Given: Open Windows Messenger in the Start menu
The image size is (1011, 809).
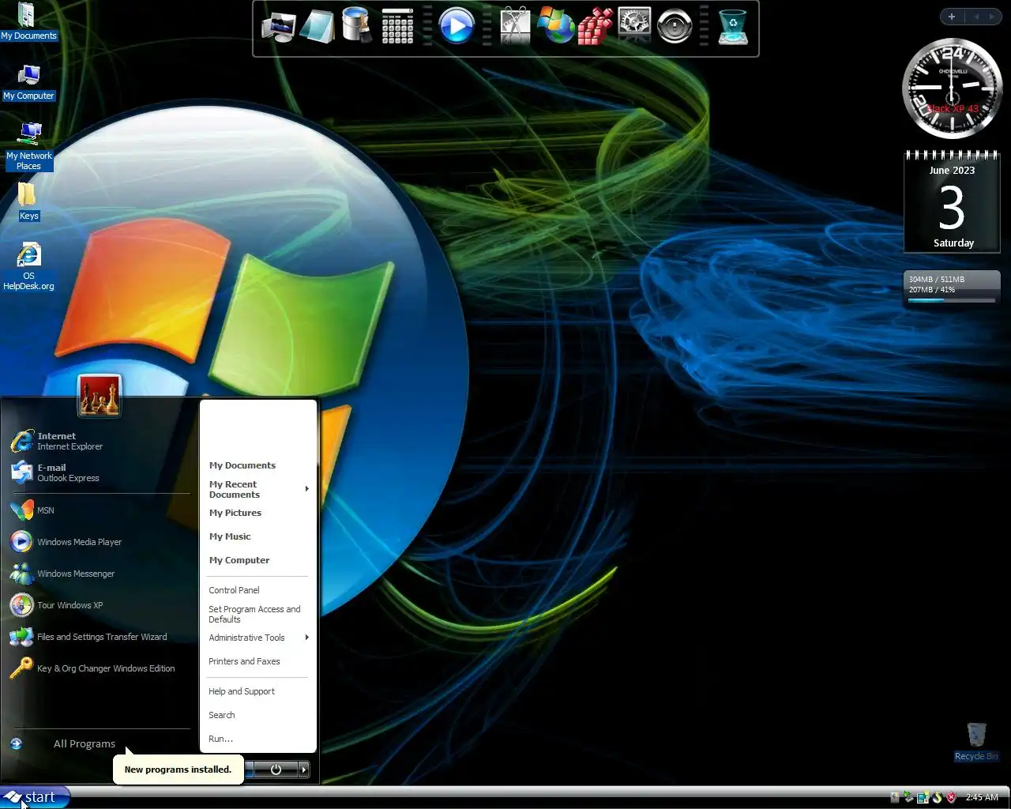Looking at the screenshot, I should [x=100, y=574].
